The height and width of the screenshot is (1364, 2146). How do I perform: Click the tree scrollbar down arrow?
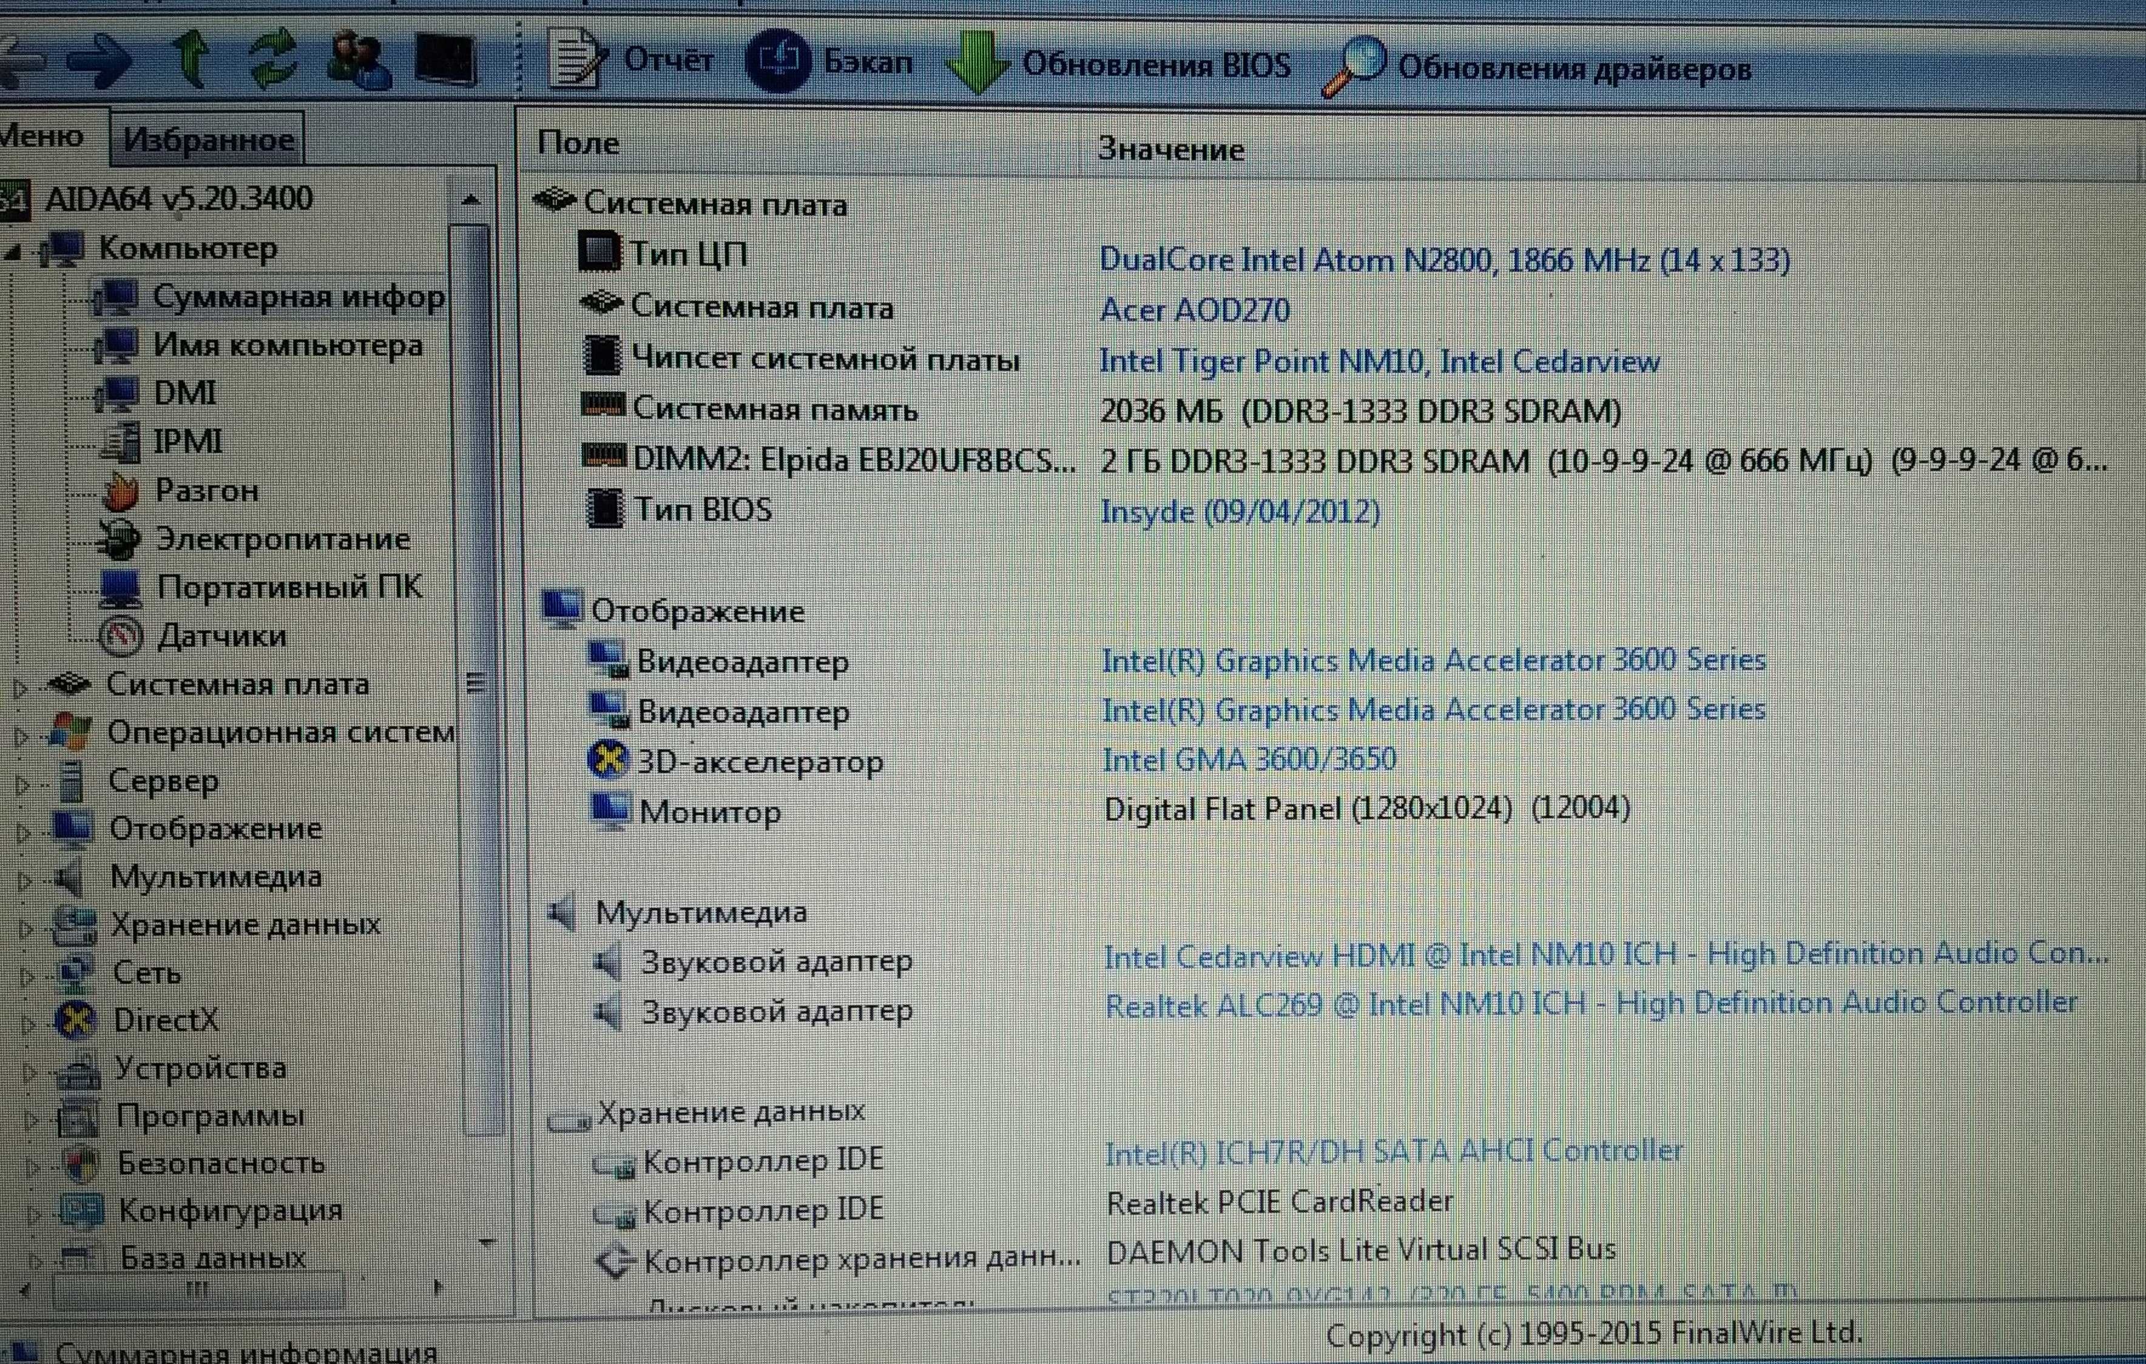tap(487, 1242)
